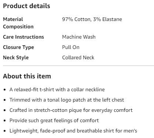This screenshot has height=138, width=154.
Task: Click the great feelings of comfort bullet
Action: click(54, 120)
